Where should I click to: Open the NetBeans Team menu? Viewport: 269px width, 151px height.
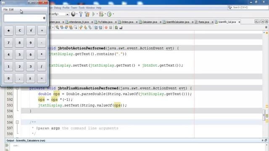(74, 8)
